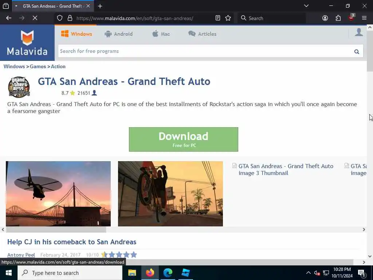Click 'Help CJ in his comeback' heading
Screen dimensions: 373x280
(72, 242)
